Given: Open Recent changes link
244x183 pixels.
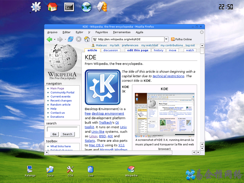Looking at the screenshot, I should pos(61,101).
